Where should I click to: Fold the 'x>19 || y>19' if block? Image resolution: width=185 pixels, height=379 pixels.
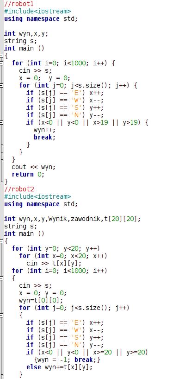[1, 122]
